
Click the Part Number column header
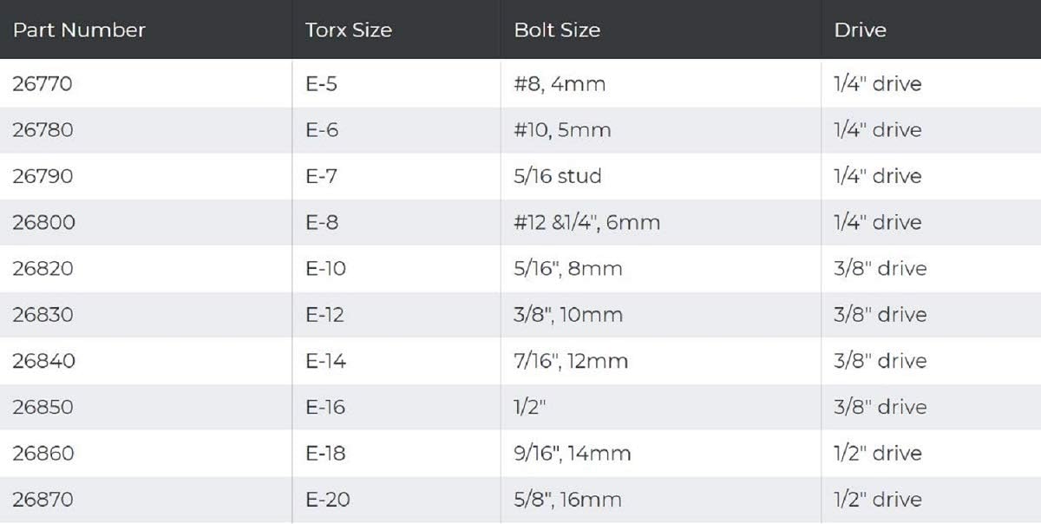point(79,29)
